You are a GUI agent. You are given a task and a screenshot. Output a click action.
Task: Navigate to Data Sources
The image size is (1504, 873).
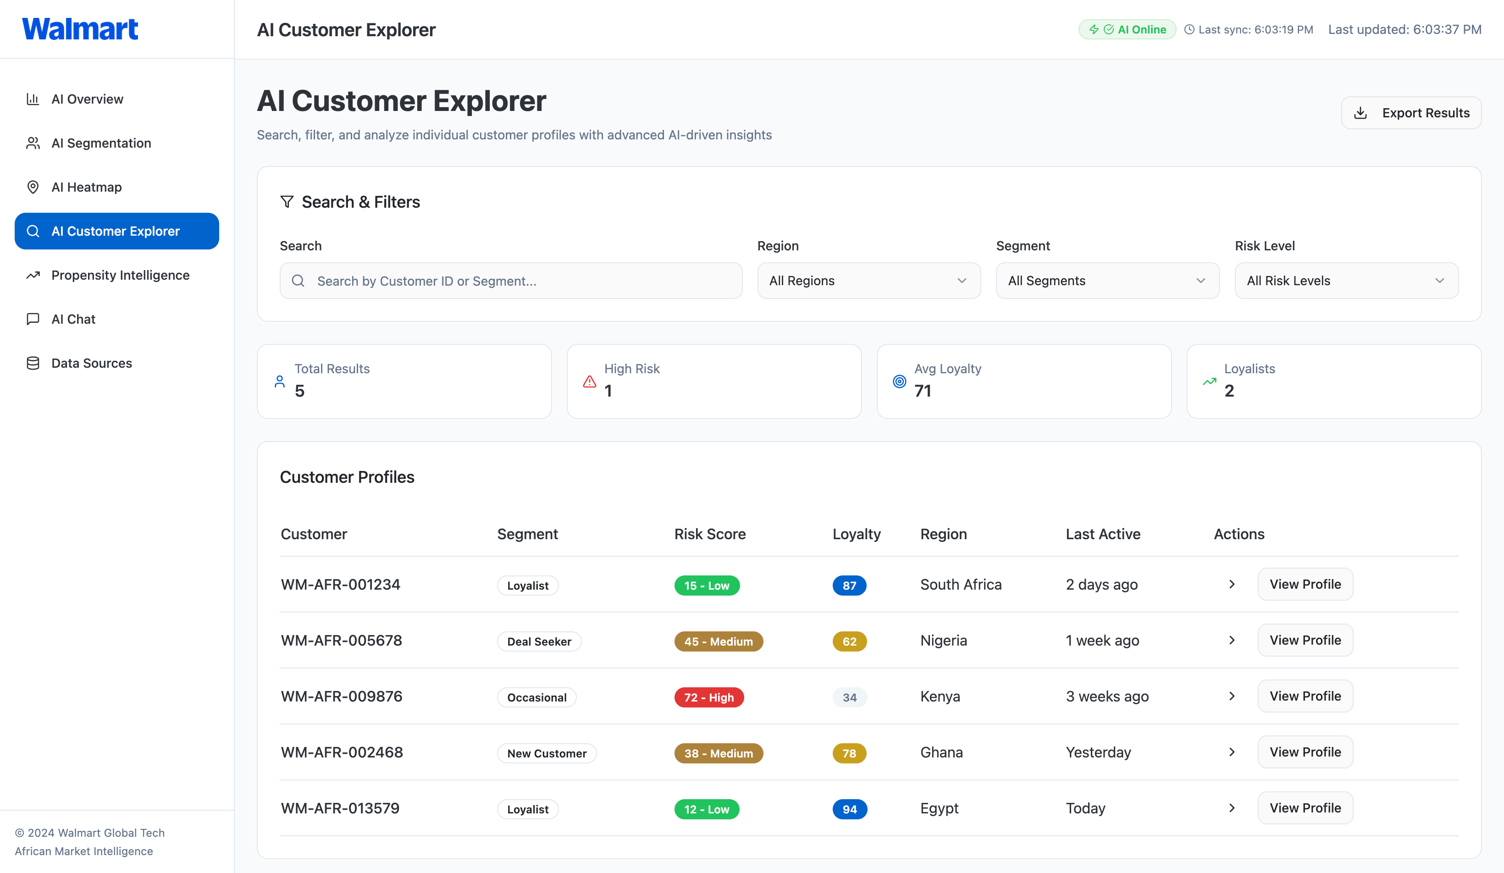point(117,364)
